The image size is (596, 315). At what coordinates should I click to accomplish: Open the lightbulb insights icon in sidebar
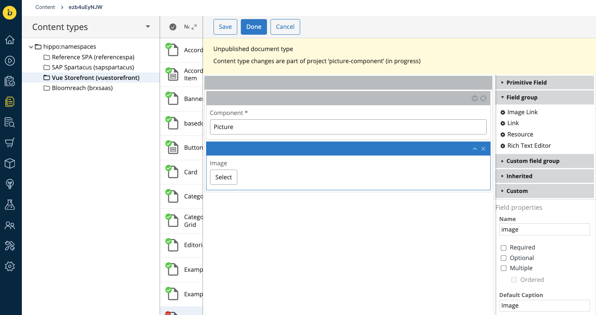click(x=10, y=184)
